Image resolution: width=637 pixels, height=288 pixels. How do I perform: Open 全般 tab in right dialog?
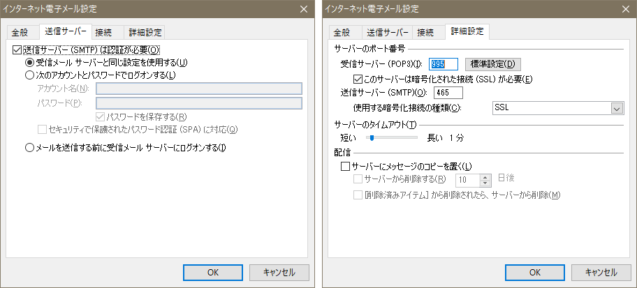click(x=345, y=33)
